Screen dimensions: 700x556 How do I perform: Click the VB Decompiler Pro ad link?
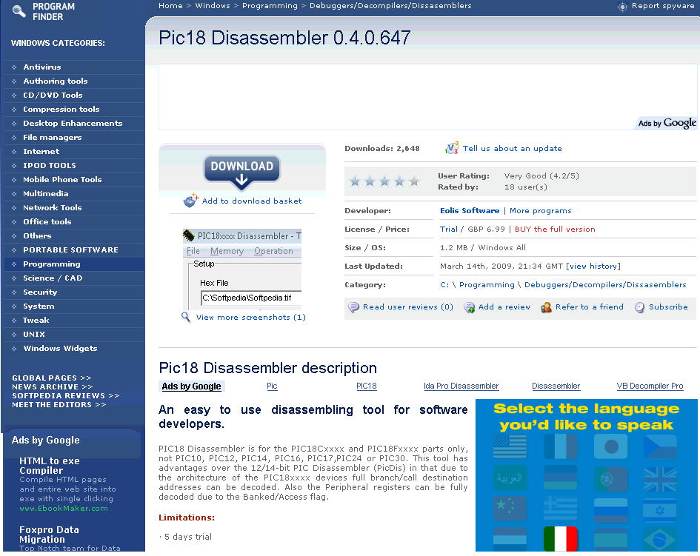click(x=650, y=386)
